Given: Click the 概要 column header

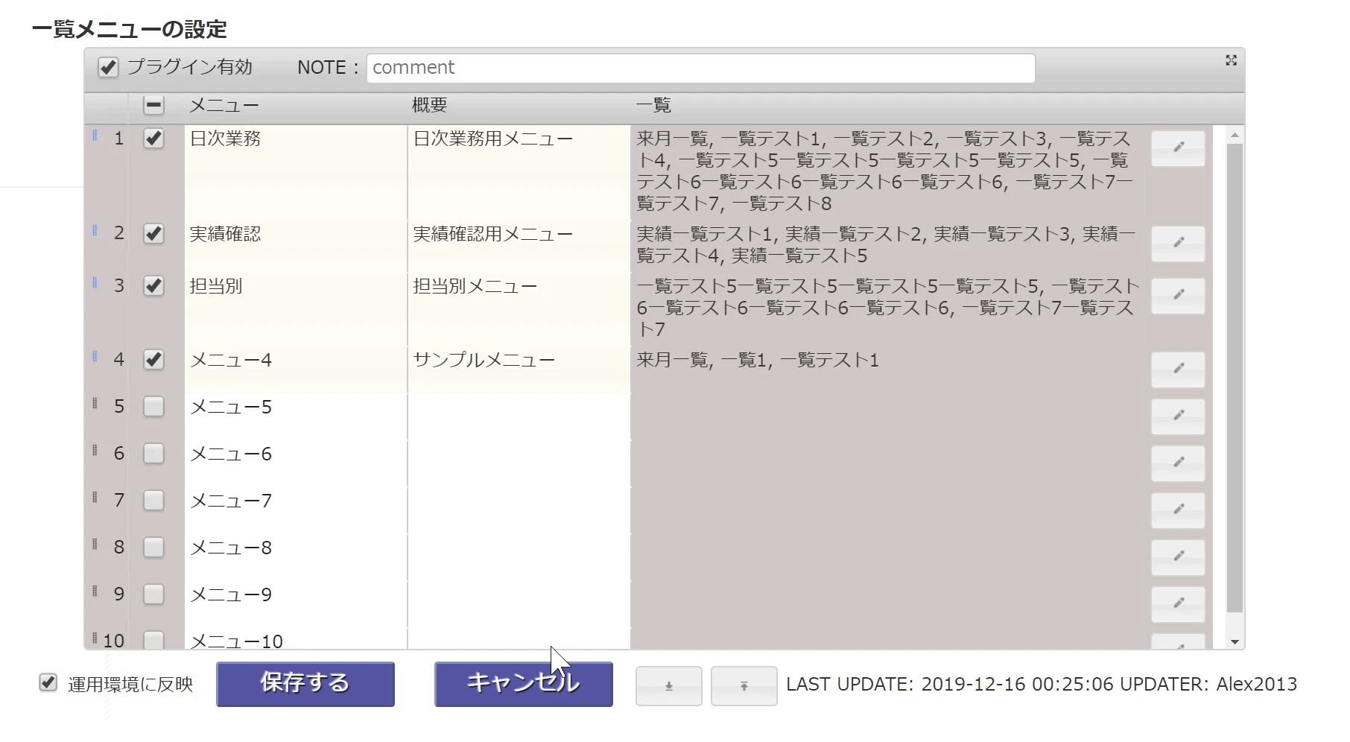Looking at the screenshot, I should pyautogui.click(x=429, y=106).
